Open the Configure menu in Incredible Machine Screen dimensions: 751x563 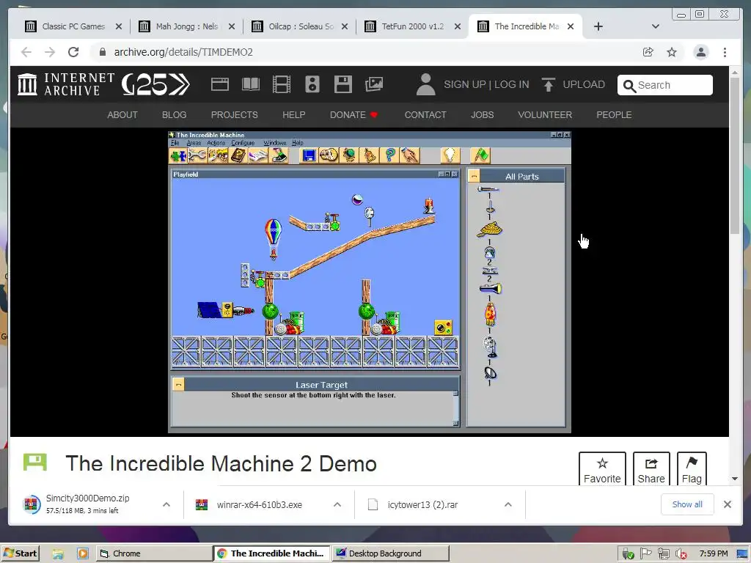(243, 143)
